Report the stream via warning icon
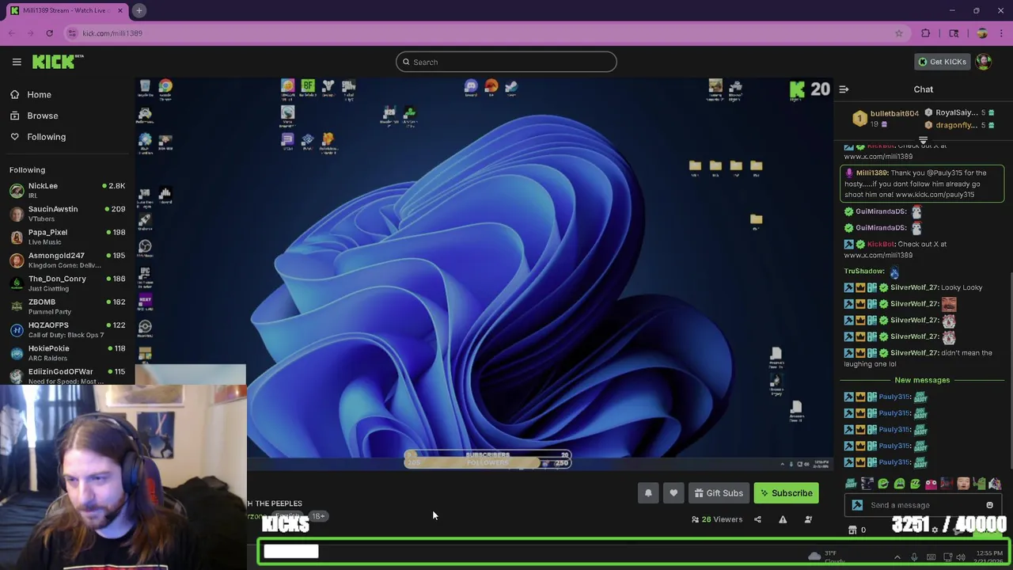This screenshot has height=570, width=1013. [x=783, y=519]
